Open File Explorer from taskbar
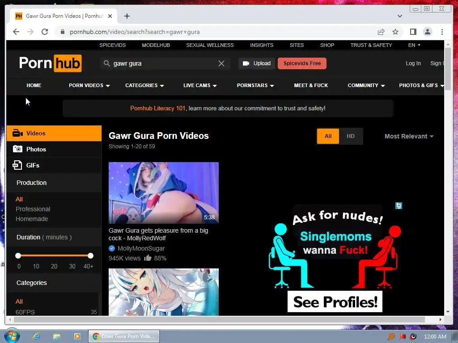Screen dimensions: 458x343 point(57,336)
